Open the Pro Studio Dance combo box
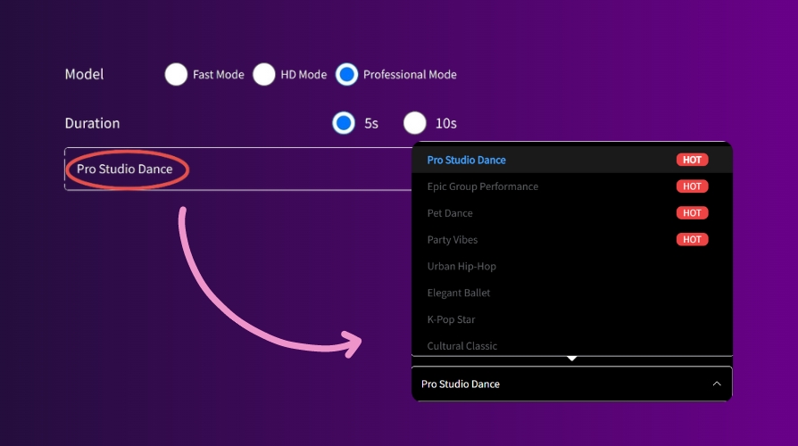The image size is (798, 446). click(x=572, y=384)
